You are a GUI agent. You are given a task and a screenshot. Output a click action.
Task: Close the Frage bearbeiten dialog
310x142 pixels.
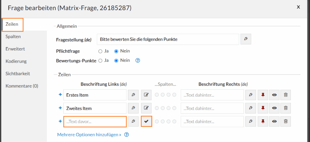298,7
